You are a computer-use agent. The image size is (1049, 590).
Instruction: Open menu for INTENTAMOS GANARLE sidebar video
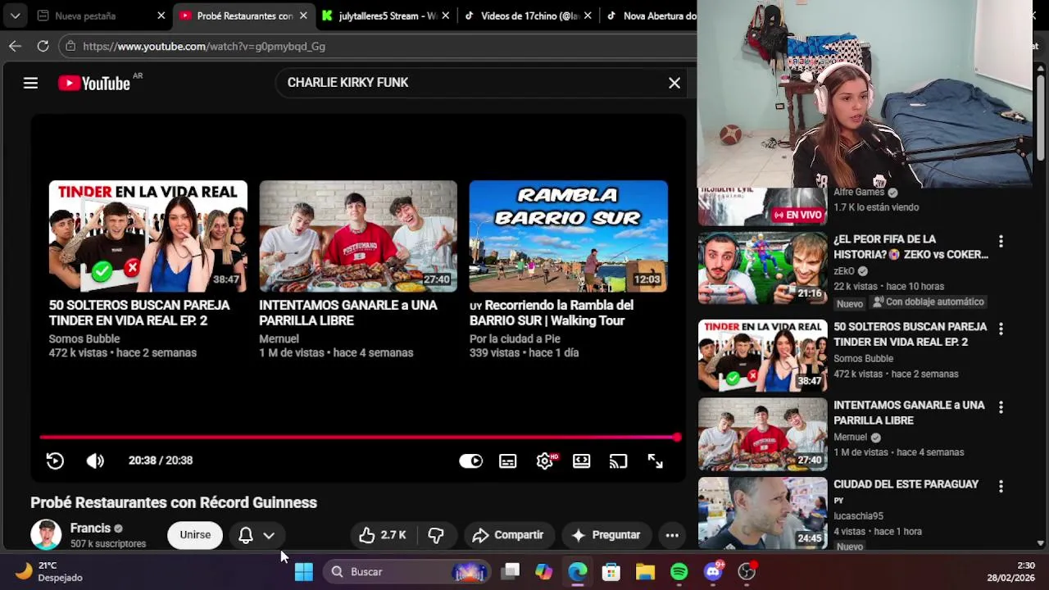[1001, 407]
